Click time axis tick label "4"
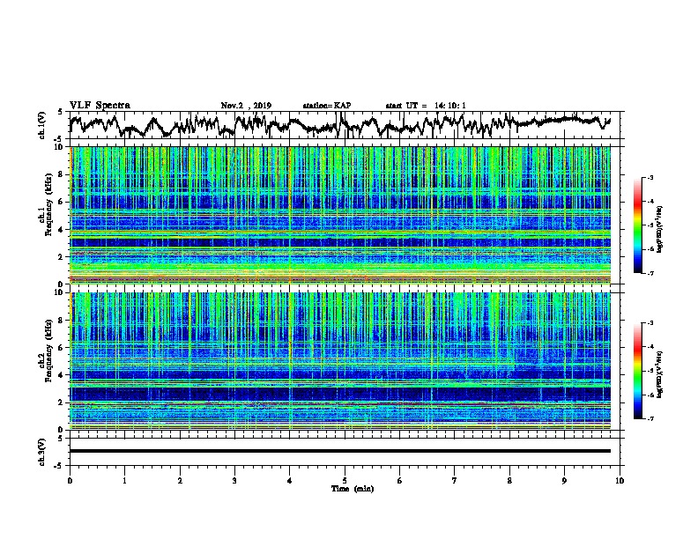Image resolution: width=698 pixels, height=539 pixels. pos(290,481)
